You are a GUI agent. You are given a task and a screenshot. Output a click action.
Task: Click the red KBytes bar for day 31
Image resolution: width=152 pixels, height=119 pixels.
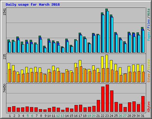[143, 104]
